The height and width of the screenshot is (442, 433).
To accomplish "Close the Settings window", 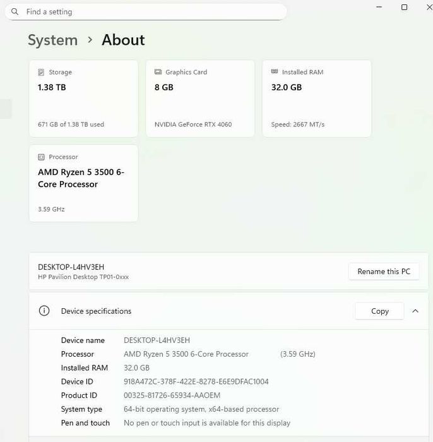I will pyautogui.click(x=429, y=7).
